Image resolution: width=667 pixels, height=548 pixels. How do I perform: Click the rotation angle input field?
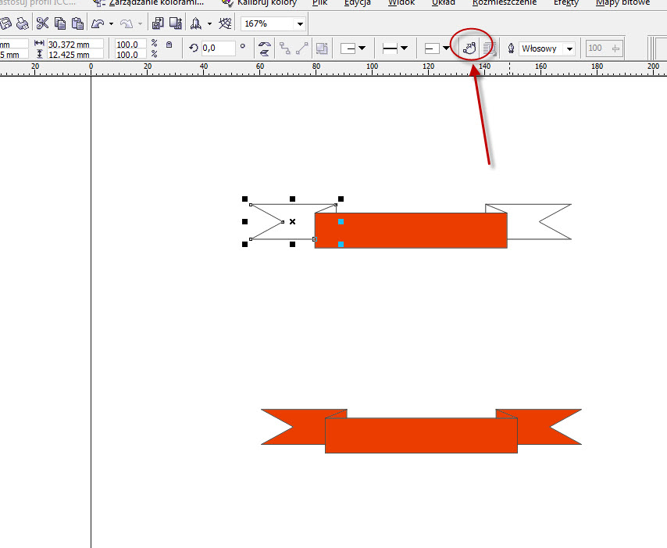click(x=218, y=48)
